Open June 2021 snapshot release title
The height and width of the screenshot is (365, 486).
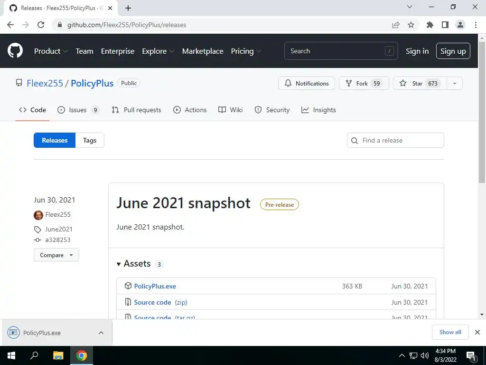click(183, 203)
